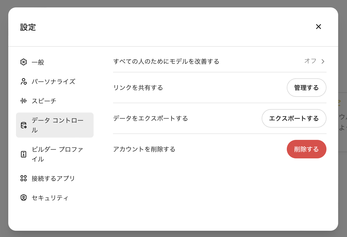Click the sound-wave icon for スピーチ
This screenshot has width=347, height=237.
pos(23,101)
